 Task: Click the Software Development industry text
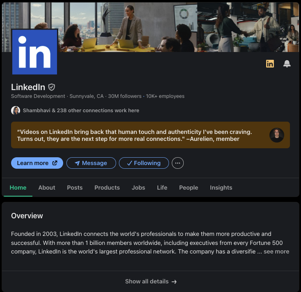(38, 96)
